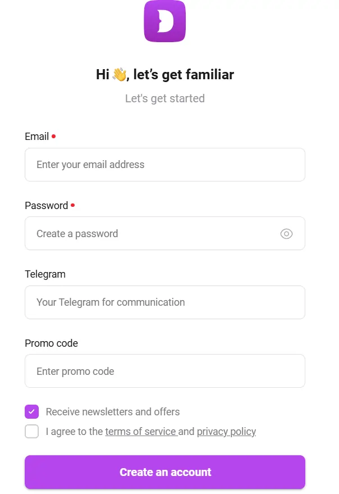Viewport: 339px width, 494px height.
Task: Click the Telegram label above its field
Action: click(x=45, y=274)
